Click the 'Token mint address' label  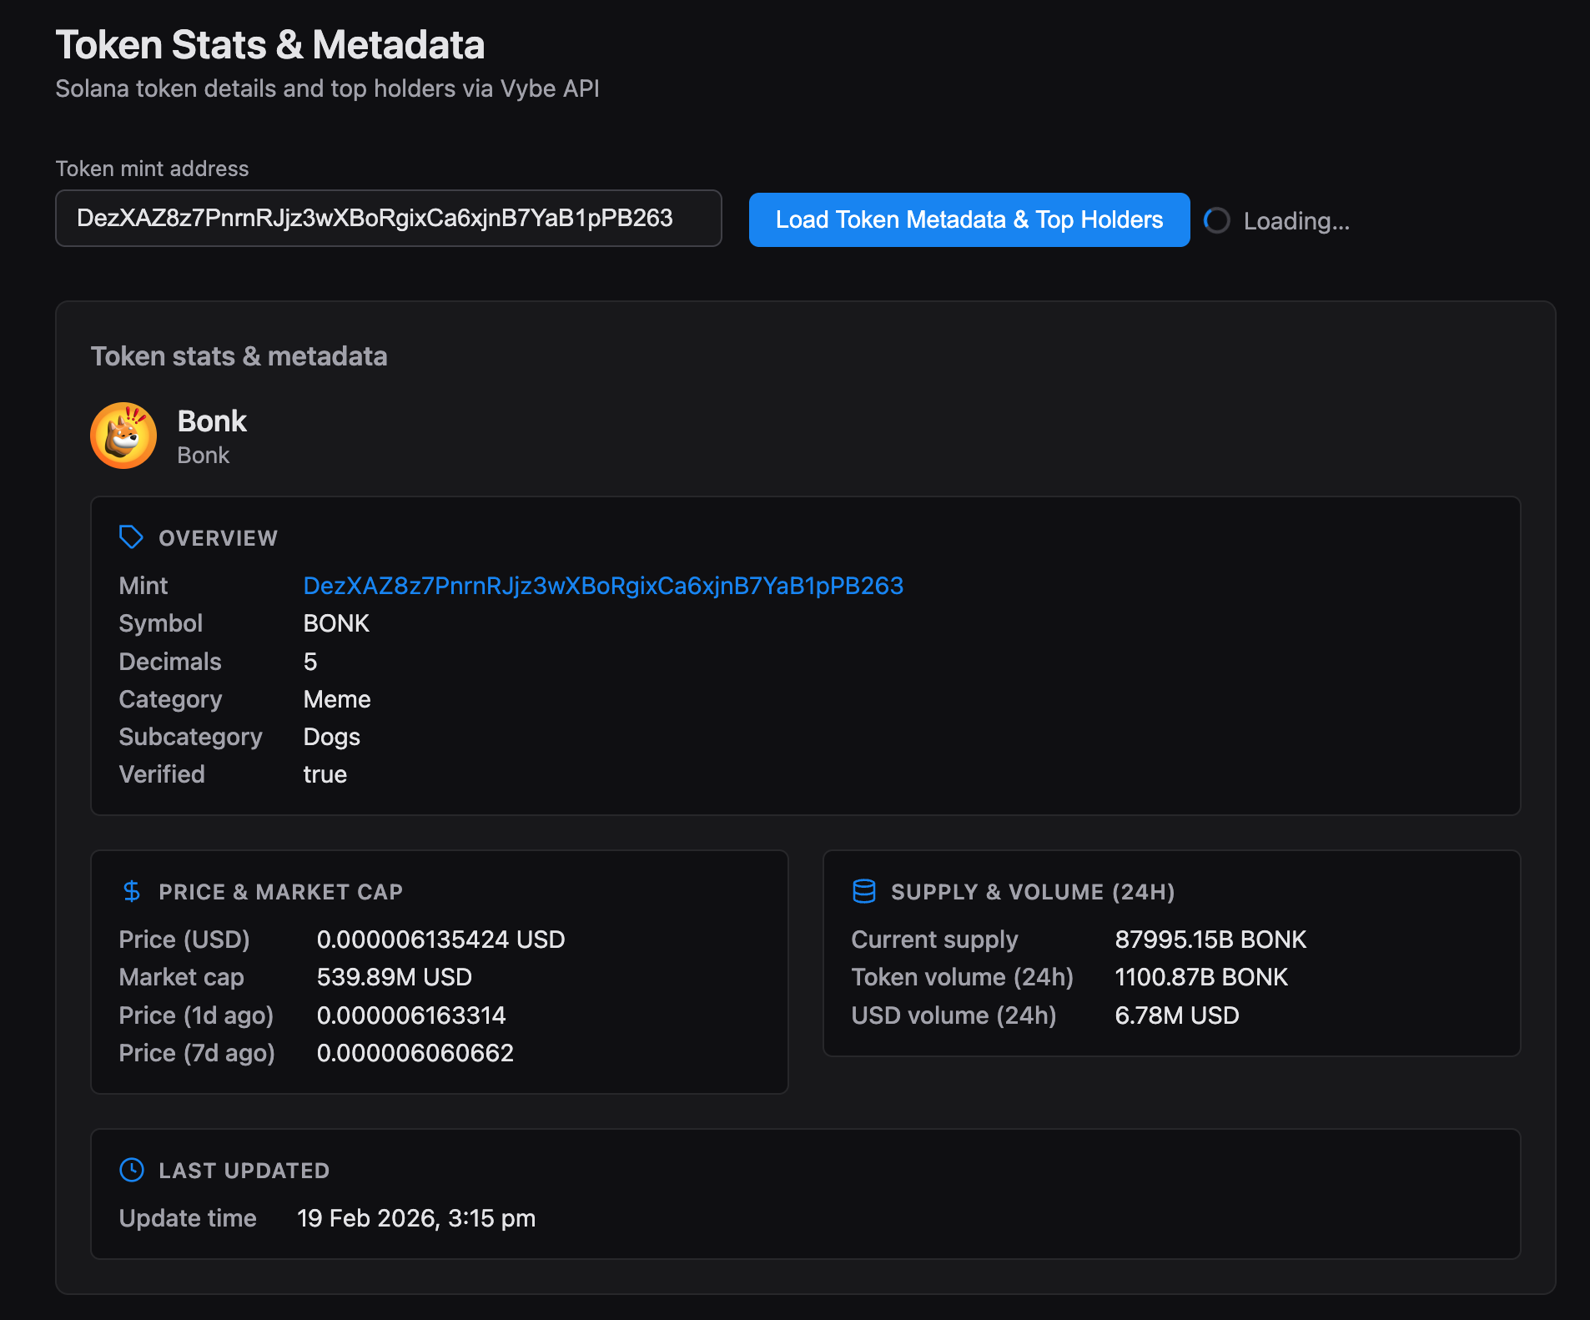click(153, 169)
